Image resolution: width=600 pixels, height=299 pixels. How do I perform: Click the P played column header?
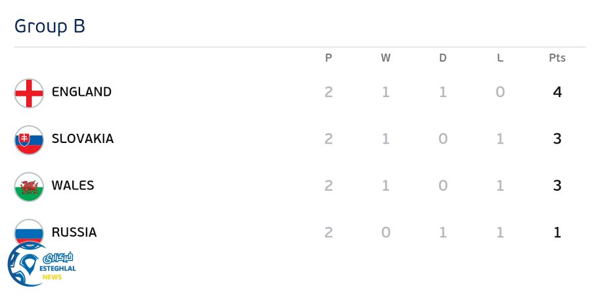point(328,58)
